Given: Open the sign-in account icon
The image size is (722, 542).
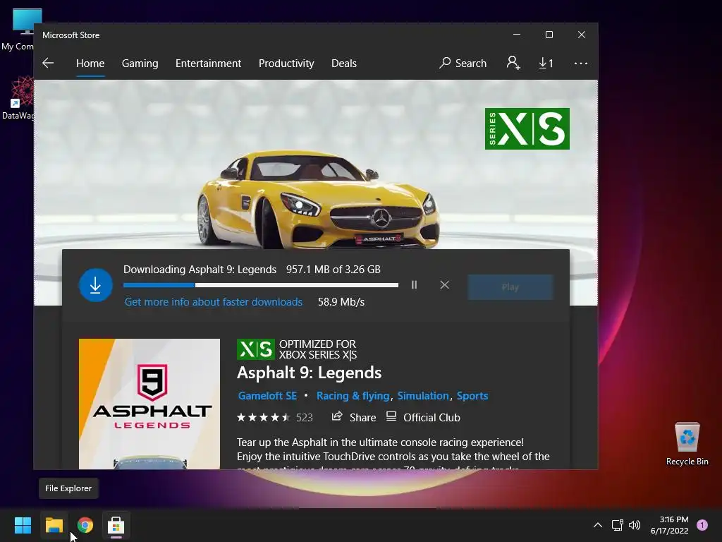Looking at the screenshot, I should coord(513,63).
